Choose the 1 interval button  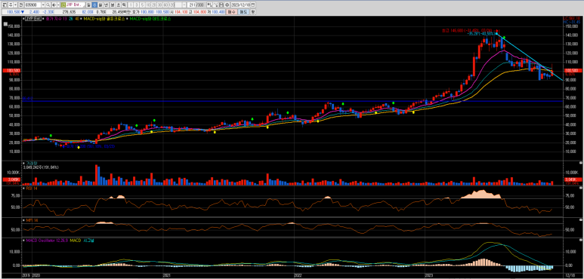(131, 5)
